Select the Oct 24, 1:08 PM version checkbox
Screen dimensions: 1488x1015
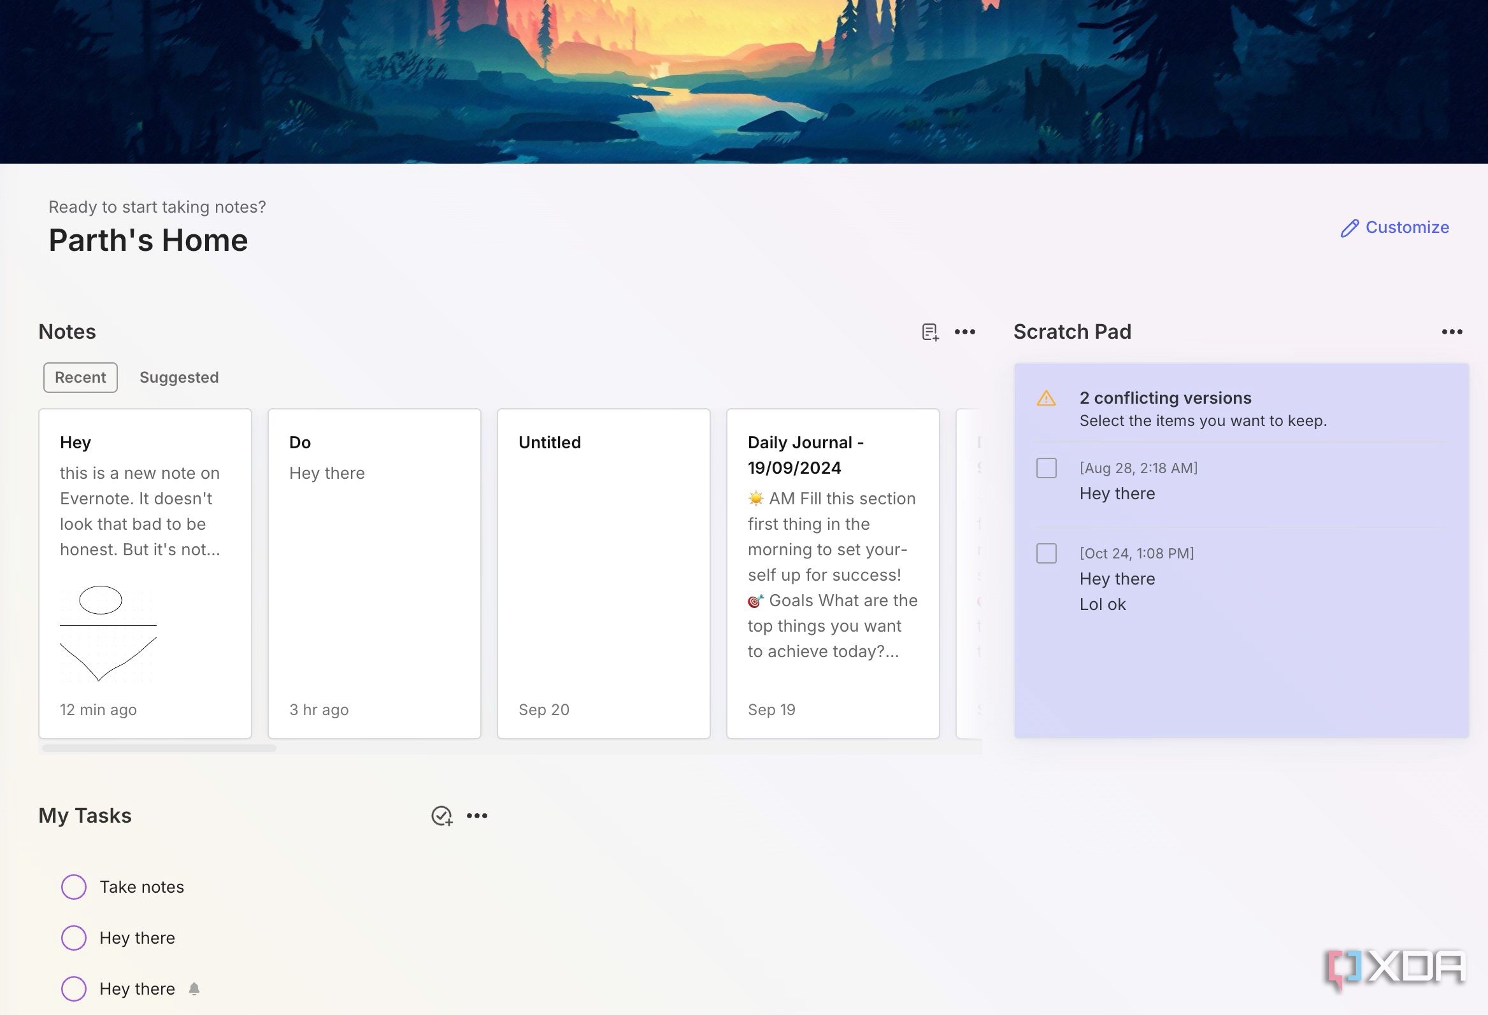(x=1046, y=553)
